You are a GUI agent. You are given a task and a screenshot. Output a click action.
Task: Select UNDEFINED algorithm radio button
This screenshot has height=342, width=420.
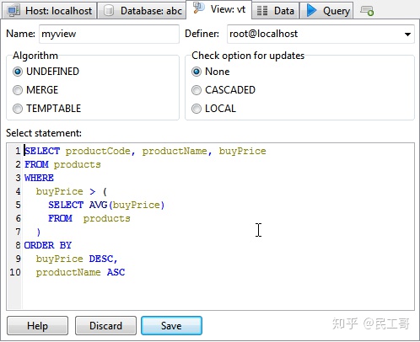(18, 72)
